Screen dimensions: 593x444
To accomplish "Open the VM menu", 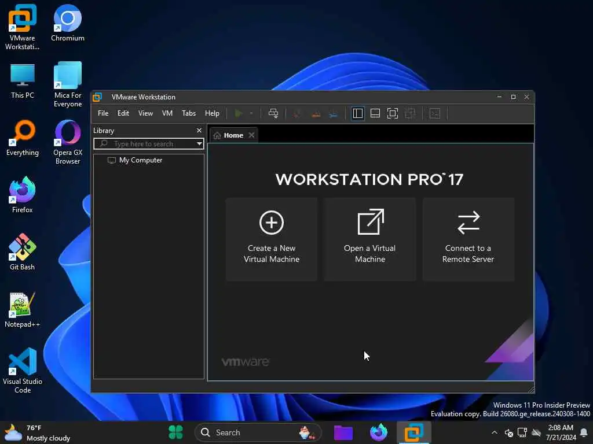I will click(x=167, y=113).
